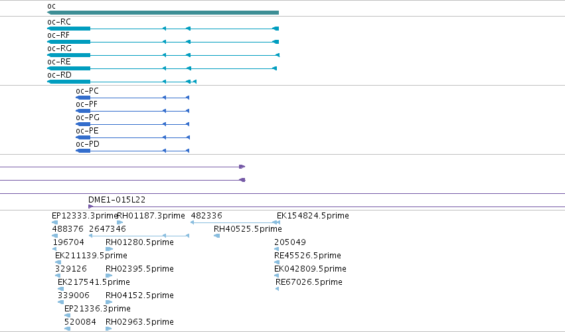Image resolution: width=565 pixels, height=332 pixels.
Task: Open EST EK211139.5prime
Action: pyautogui.click(x=91, y=256)
